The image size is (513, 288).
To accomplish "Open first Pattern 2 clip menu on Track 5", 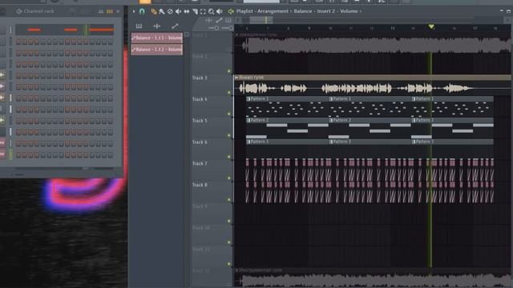I will pyautogui.click(x=248, y=121).
